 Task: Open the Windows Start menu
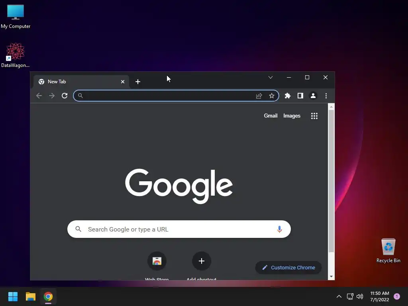pos(13,296)
